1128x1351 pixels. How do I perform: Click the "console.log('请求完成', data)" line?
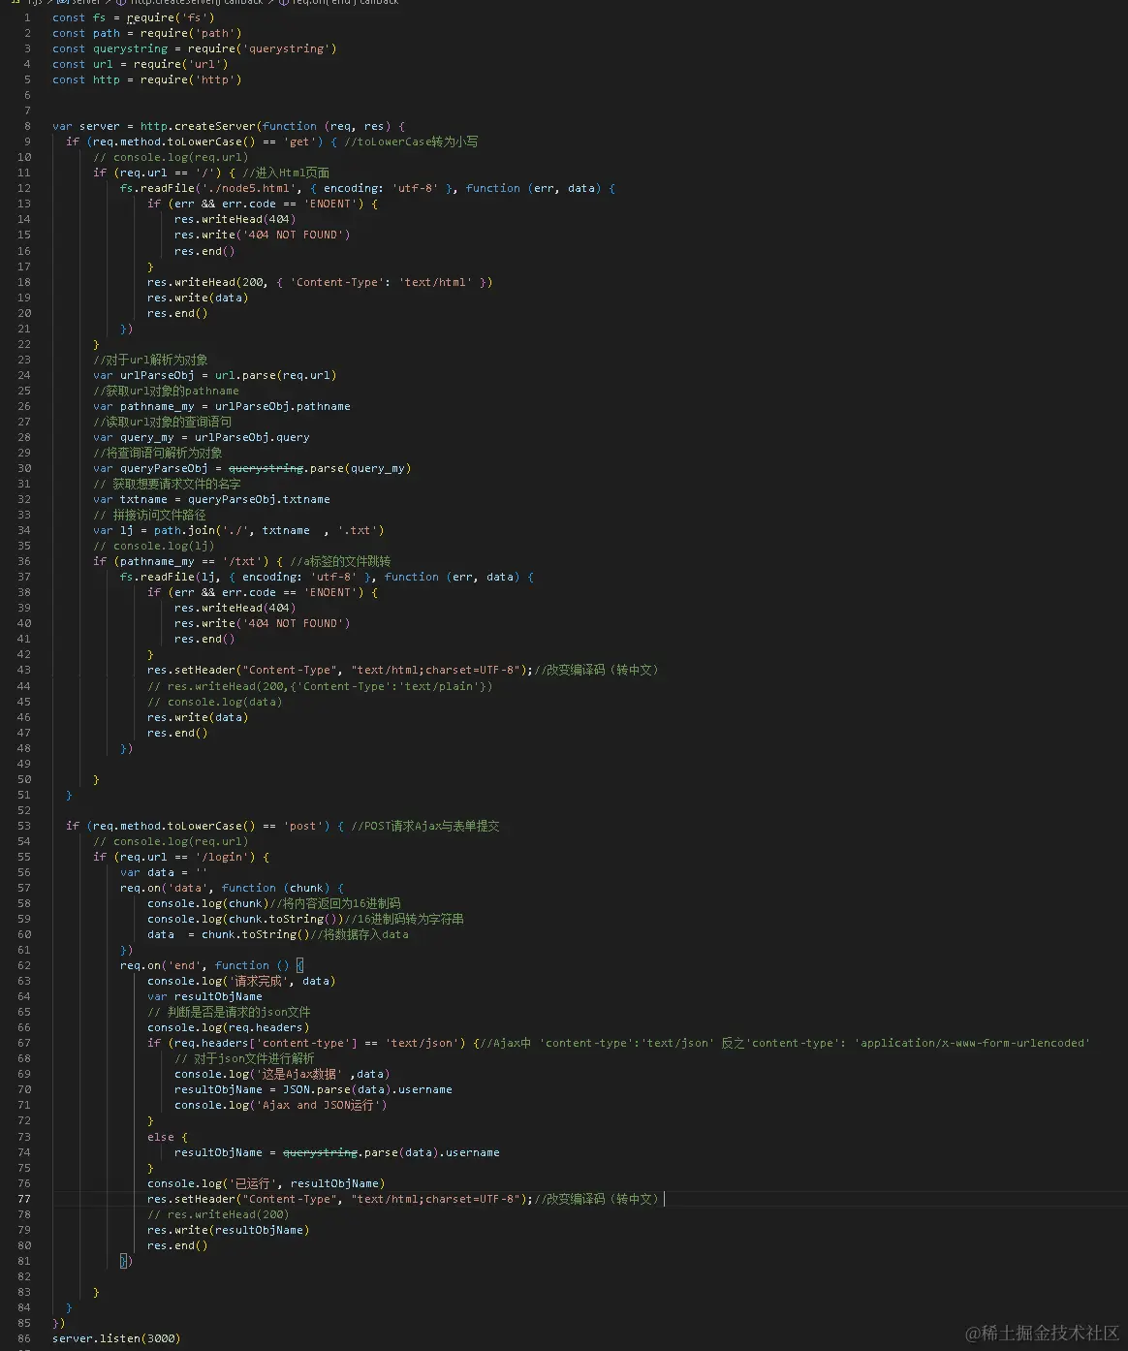point(241,981)
